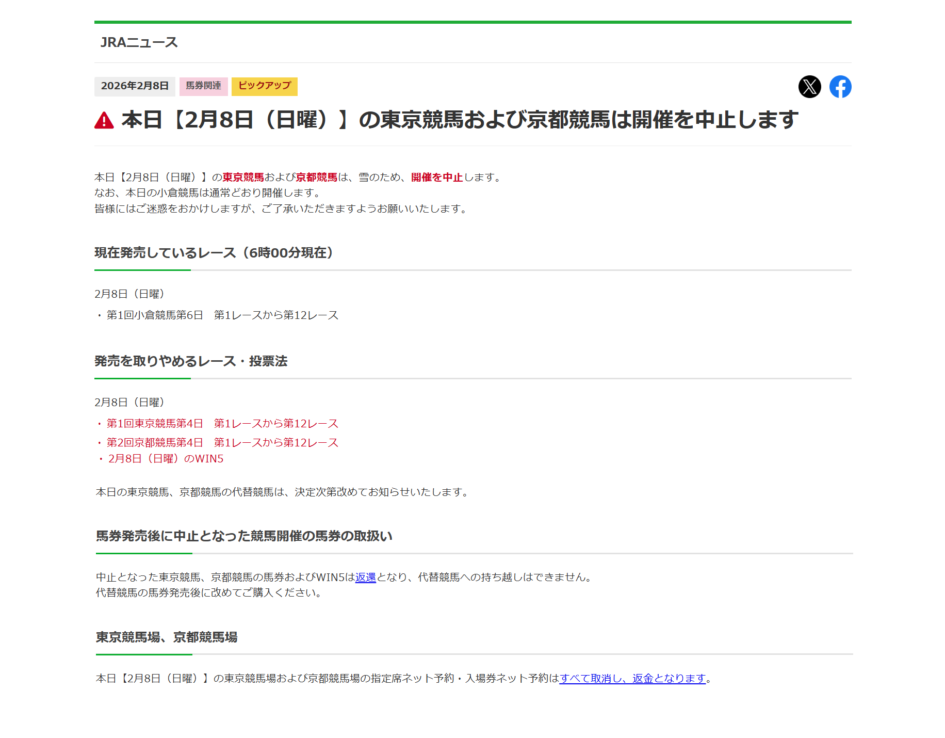Click bold red 京都競馬 in intro paragraph
The width and height of the screenshot is (945, 738).
click(316, 178)
